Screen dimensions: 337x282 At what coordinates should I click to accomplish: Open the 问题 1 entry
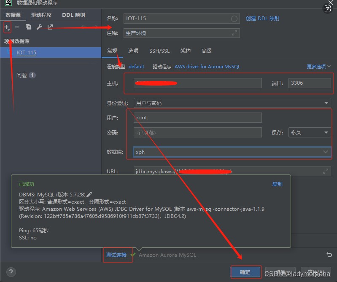(26, 75)
